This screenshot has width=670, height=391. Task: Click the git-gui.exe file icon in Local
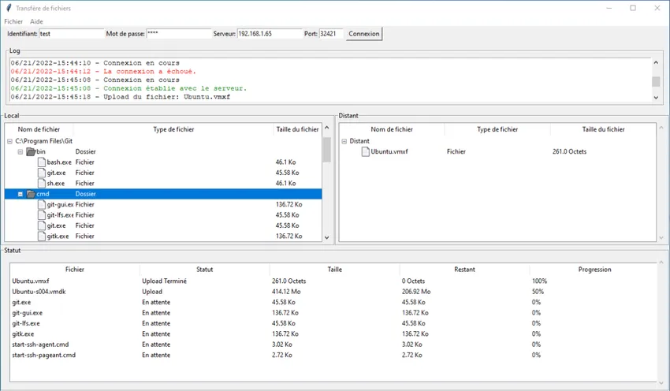[41, 204]
